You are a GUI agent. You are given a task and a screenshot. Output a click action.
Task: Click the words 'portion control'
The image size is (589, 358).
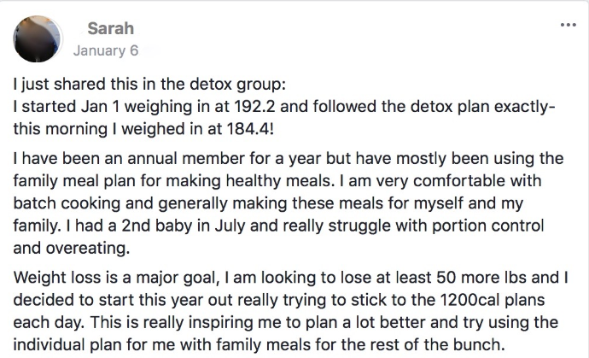488,226
